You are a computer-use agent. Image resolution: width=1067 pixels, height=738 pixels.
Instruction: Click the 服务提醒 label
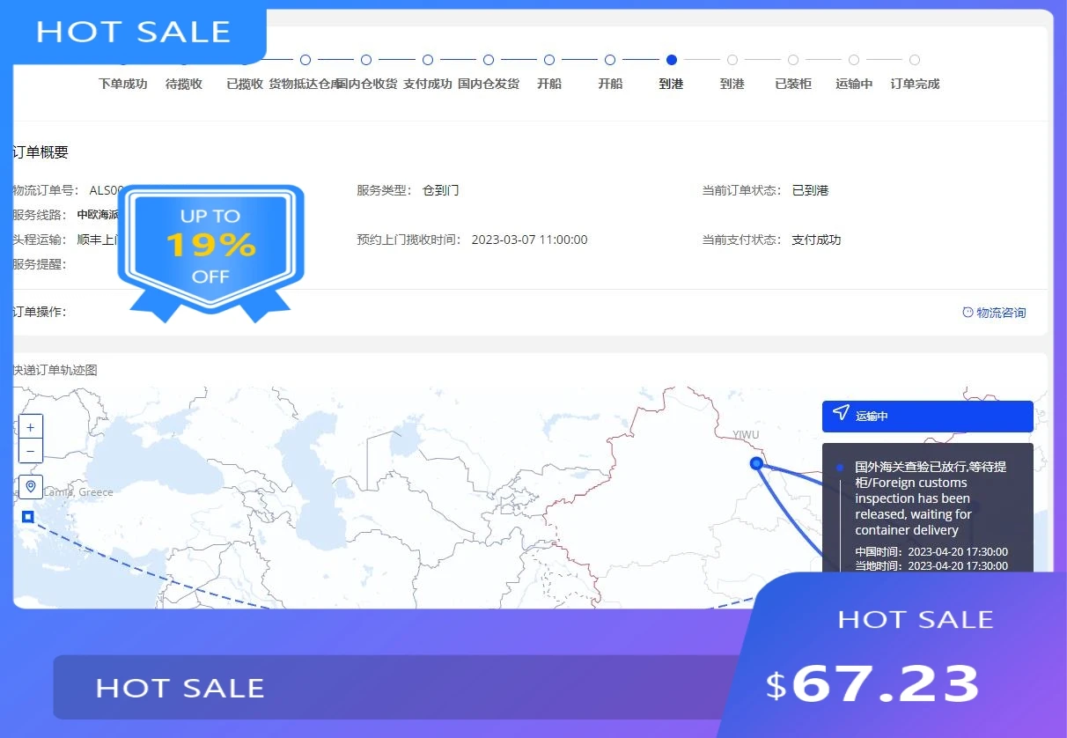[40, 264]
